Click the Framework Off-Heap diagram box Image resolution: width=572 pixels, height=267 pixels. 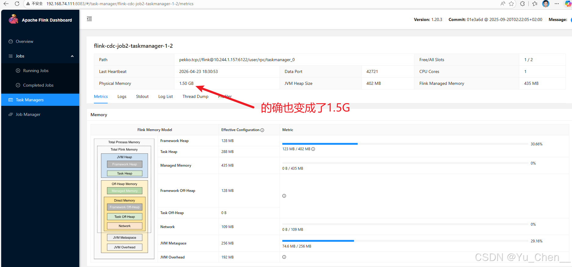[125, 207]
